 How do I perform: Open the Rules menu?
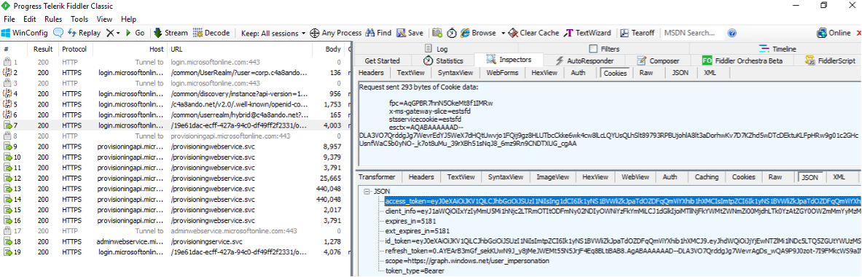tap(53, 19)
